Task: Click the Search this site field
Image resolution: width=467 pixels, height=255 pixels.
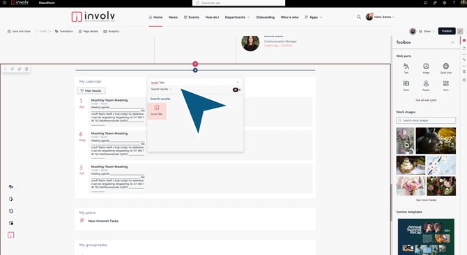Action: [238, 3]
